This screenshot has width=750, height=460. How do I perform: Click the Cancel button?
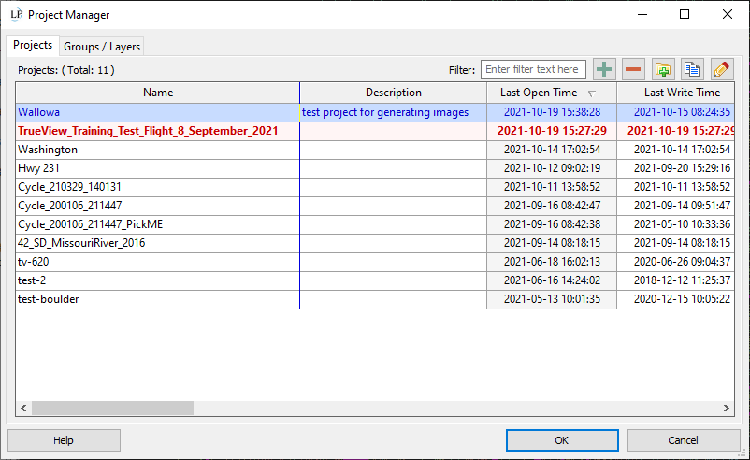point(683,440)
